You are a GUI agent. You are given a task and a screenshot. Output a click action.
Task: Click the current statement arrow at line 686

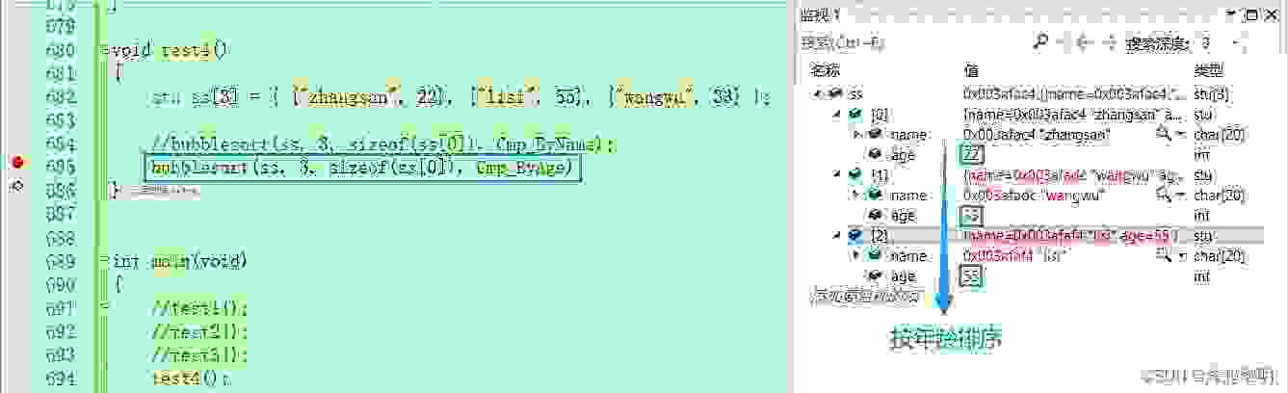16,184
